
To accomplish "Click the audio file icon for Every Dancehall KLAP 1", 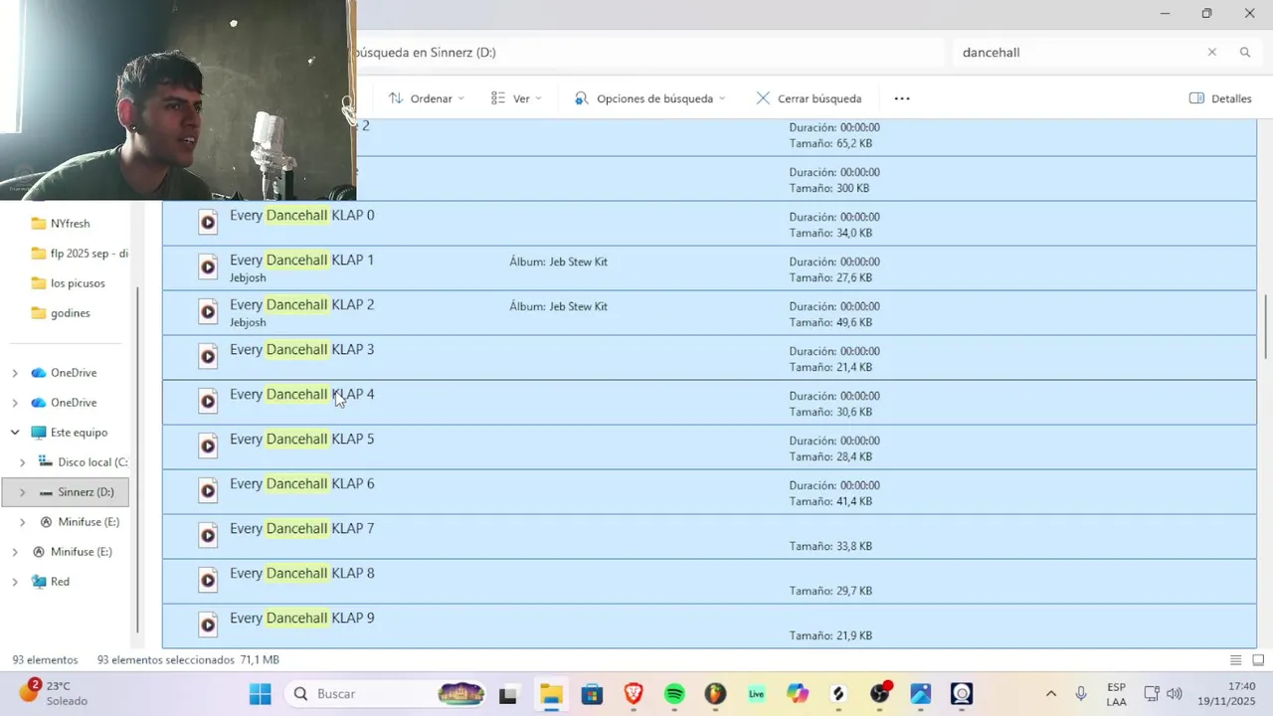I will coord(208,267).
